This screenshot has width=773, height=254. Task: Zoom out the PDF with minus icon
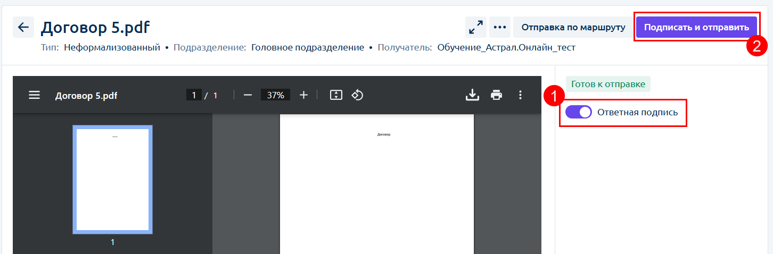(x=248, y=95)
